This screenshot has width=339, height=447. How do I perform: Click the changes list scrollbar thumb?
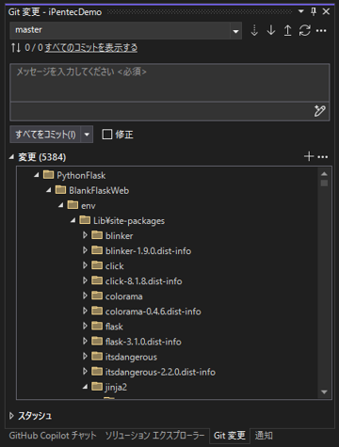(x=324, y=183)
